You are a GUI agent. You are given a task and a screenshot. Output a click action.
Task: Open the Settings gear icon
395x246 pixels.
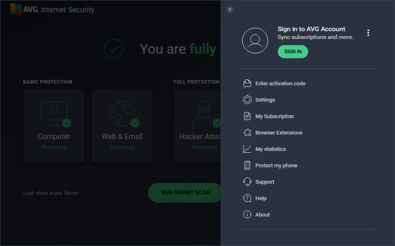pyautogui.click(x=247, y=100)
